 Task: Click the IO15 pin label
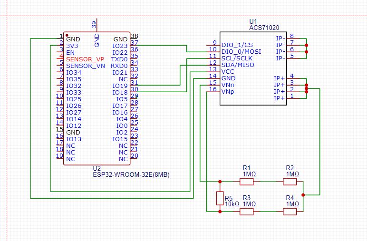coord(120,139)
